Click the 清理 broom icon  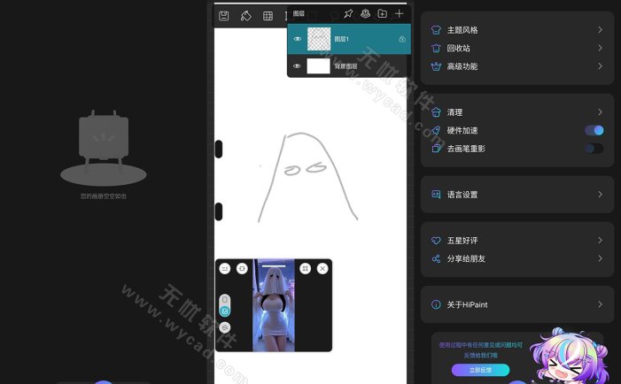click(x=436, y=111)
